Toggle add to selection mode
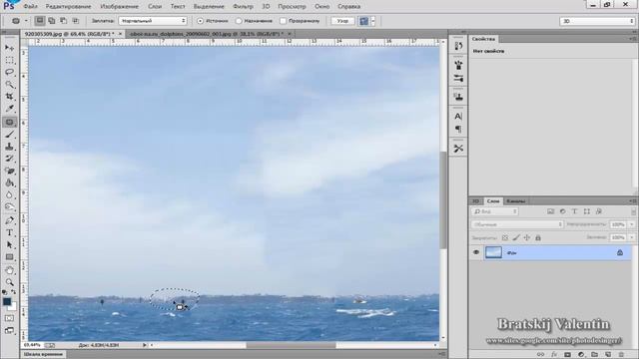 click(52, 21)
